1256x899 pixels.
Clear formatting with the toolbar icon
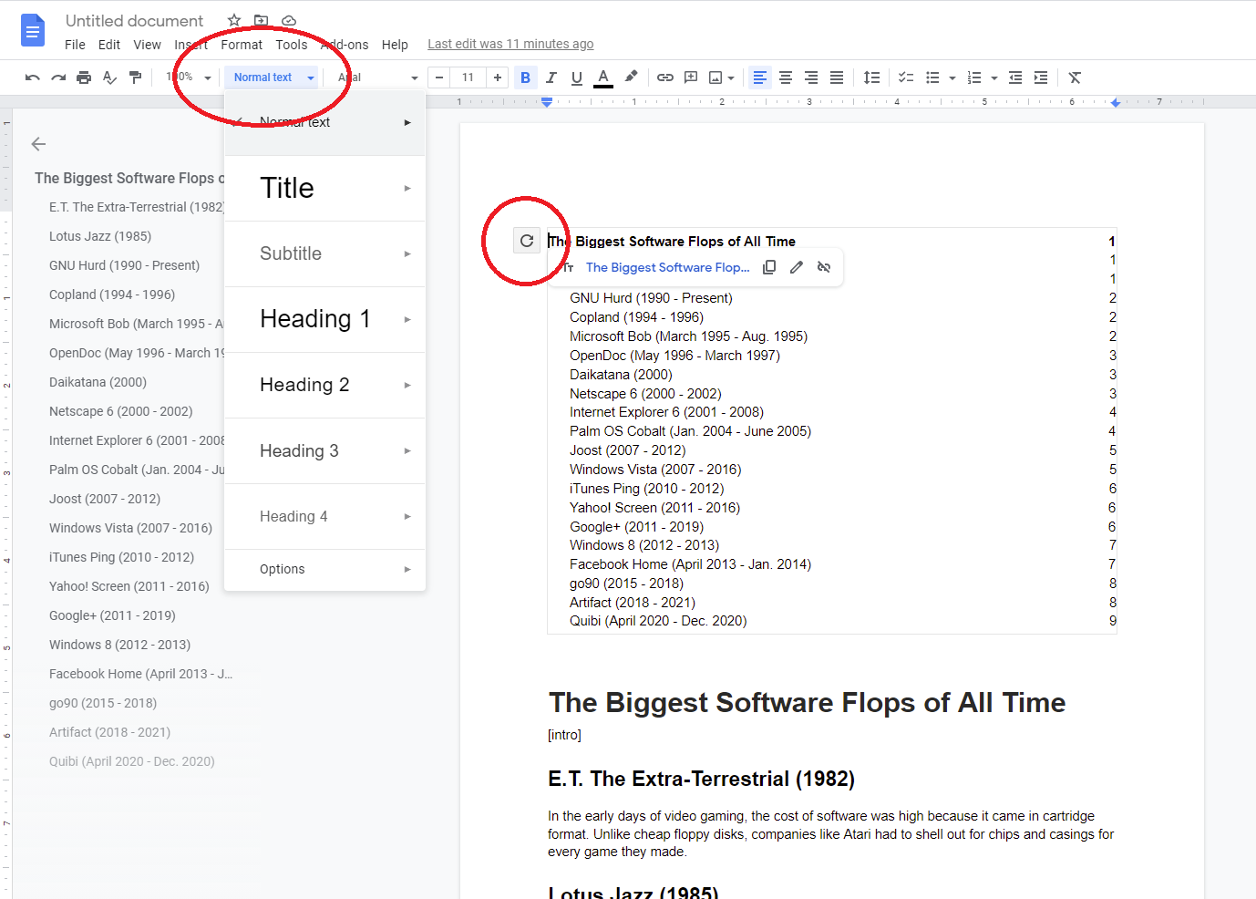1074,77
